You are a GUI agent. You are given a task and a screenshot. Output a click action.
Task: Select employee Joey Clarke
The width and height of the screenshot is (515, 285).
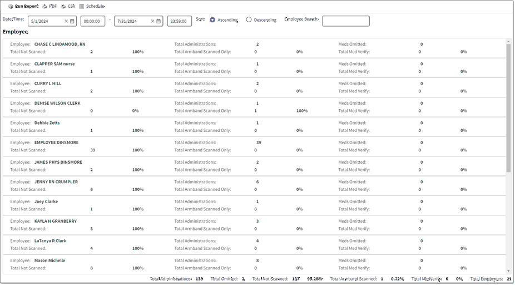coord(46,202)
